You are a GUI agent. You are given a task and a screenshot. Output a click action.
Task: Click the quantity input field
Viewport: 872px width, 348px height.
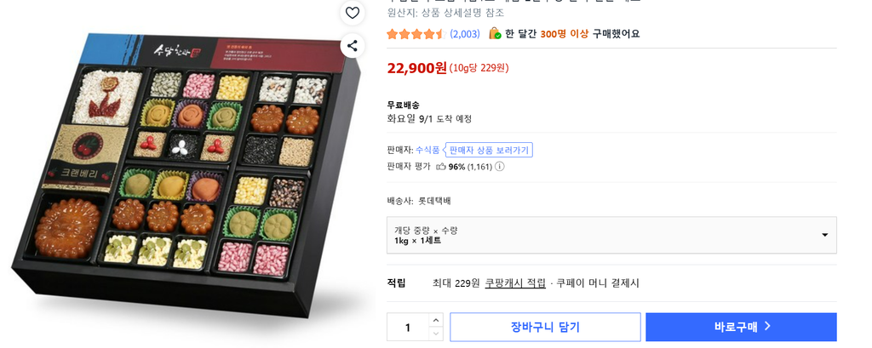tap(408, 328)
